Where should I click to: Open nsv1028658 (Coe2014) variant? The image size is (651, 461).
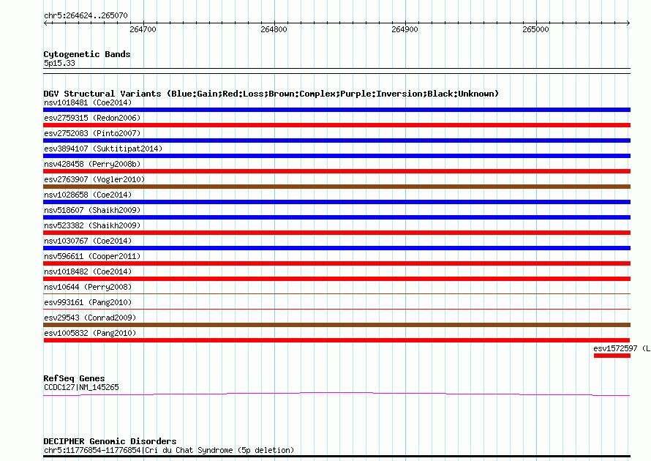click(88, 195)
